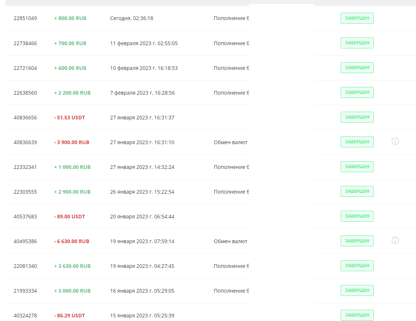Click the + 800.00 RUB amount

point(70,18)
